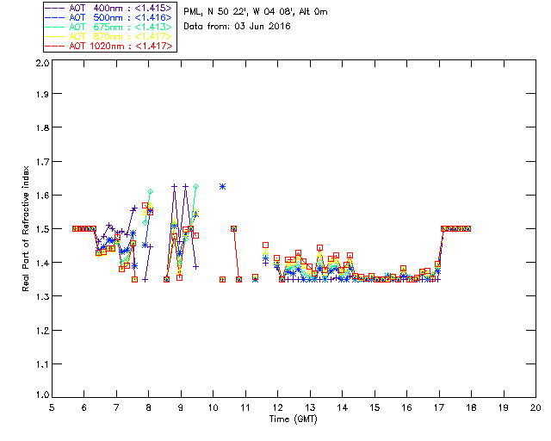The image size is (551, 441).
Task: Click the x-axis tick label 14
Action: tap(343, 407)
